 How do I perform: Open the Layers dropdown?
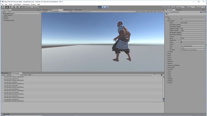pos(191,7)
